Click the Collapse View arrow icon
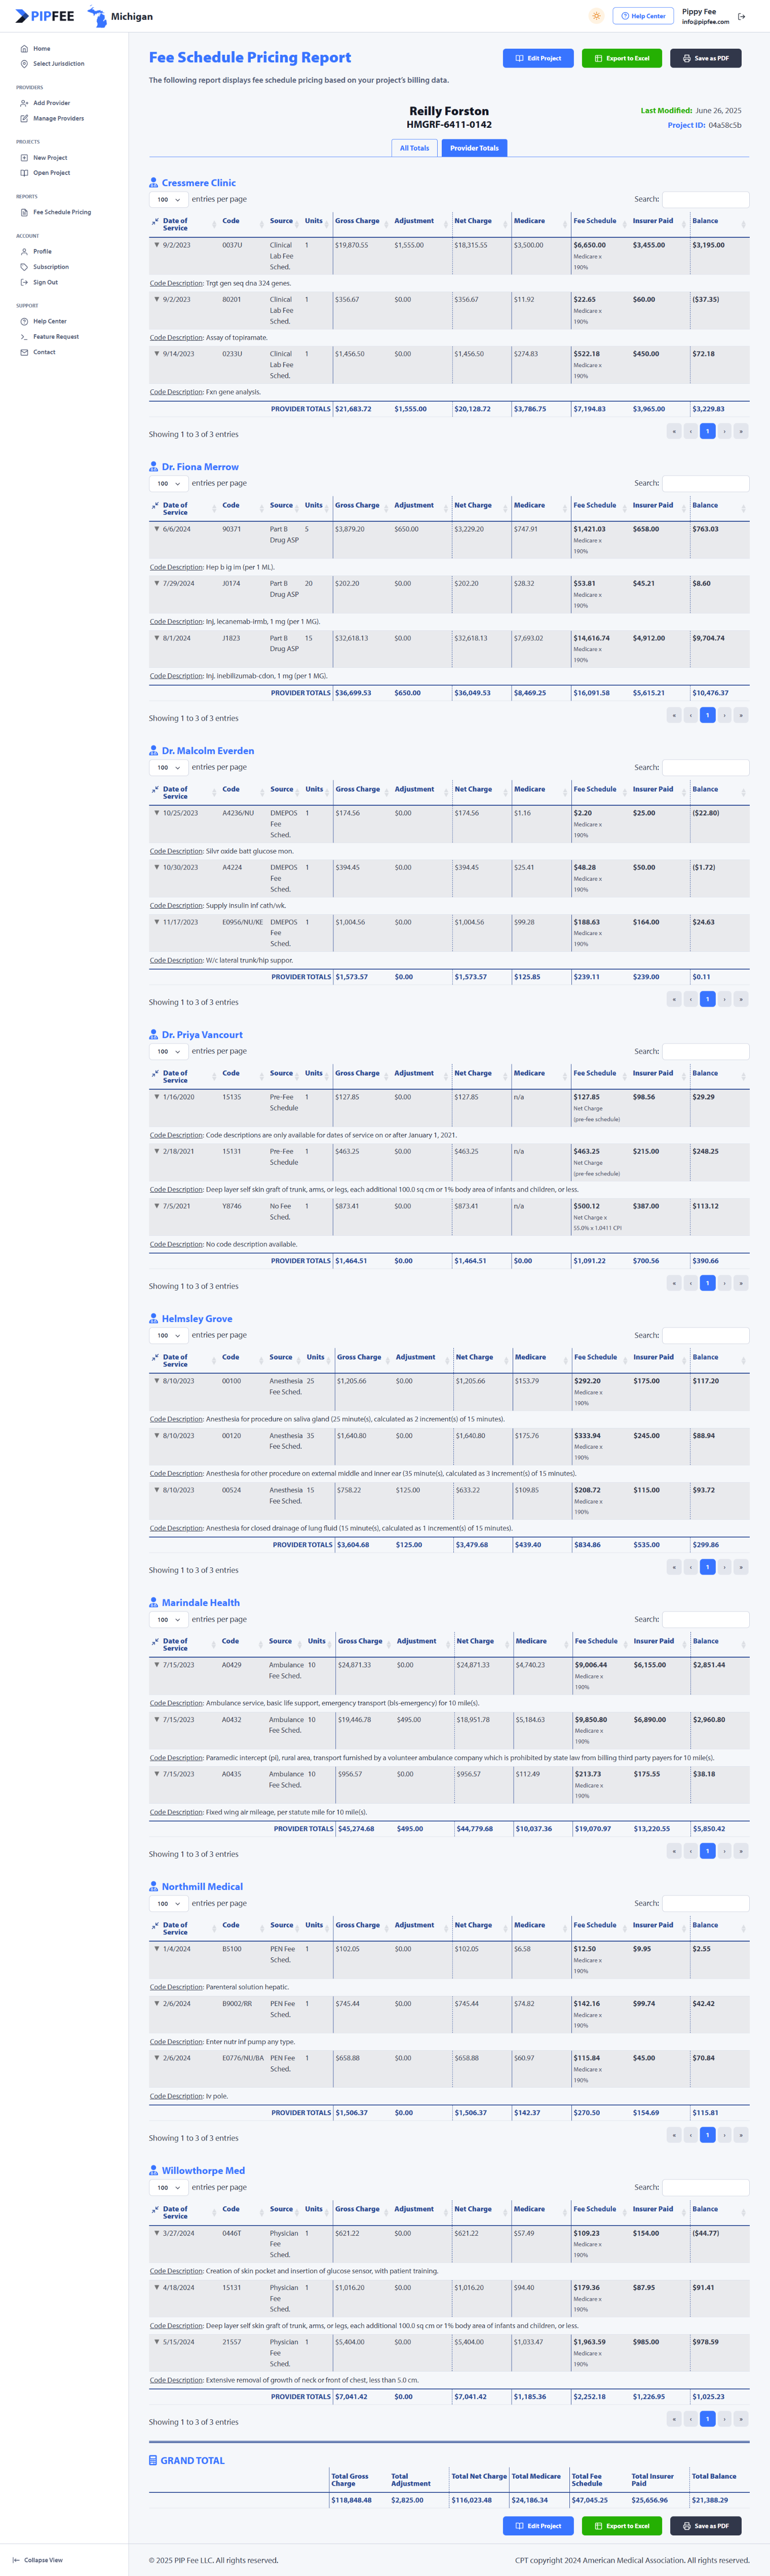 [x=16, y=2560]
